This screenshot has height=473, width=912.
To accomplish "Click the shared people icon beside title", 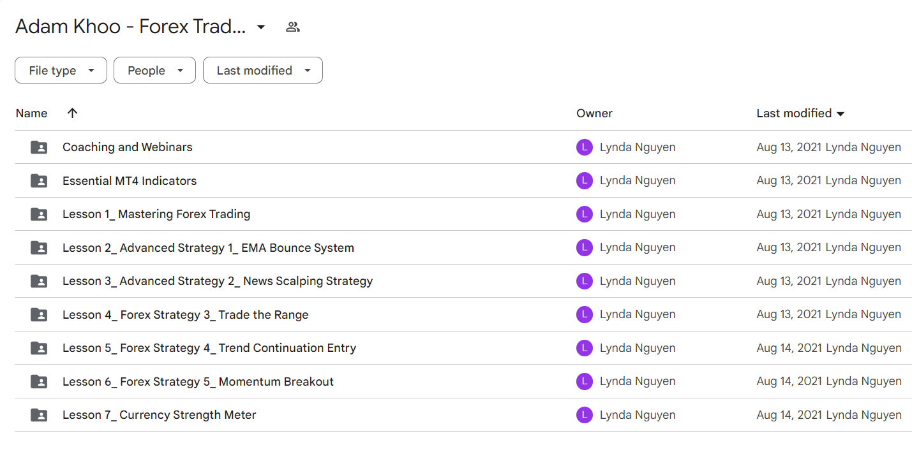I will pyautogui.click(x=293, y=27).
